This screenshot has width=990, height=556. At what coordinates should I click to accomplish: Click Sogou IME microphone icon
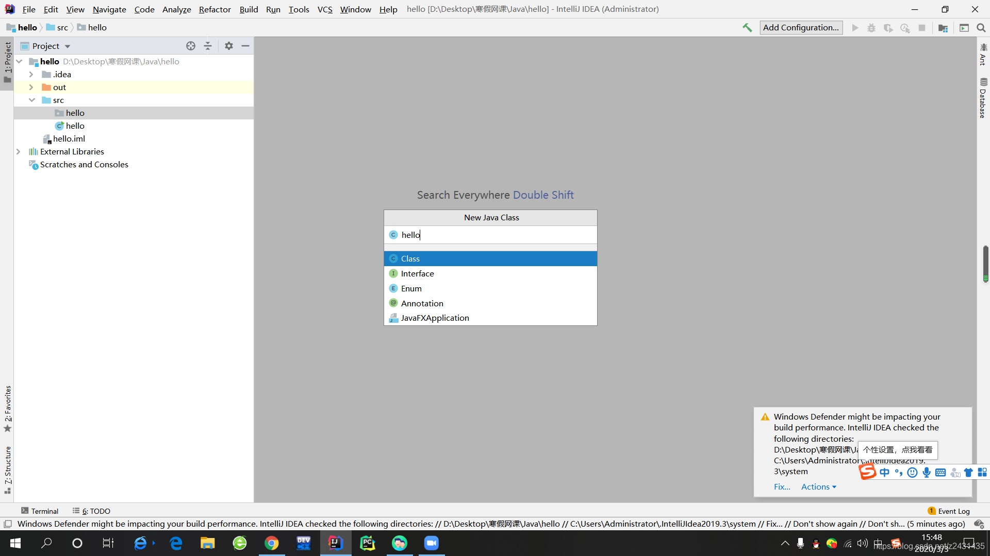click(927, 473)
